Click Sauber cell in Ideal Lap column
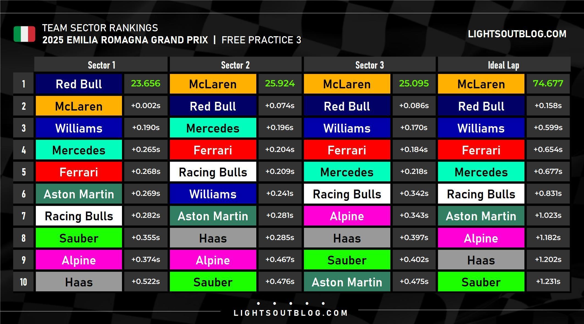Screen dimensions: 584x324 481,282
